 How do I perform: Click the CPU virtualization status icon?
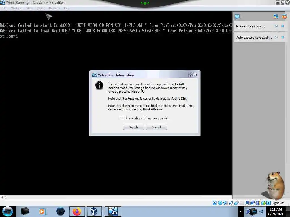tap(258, 203)
